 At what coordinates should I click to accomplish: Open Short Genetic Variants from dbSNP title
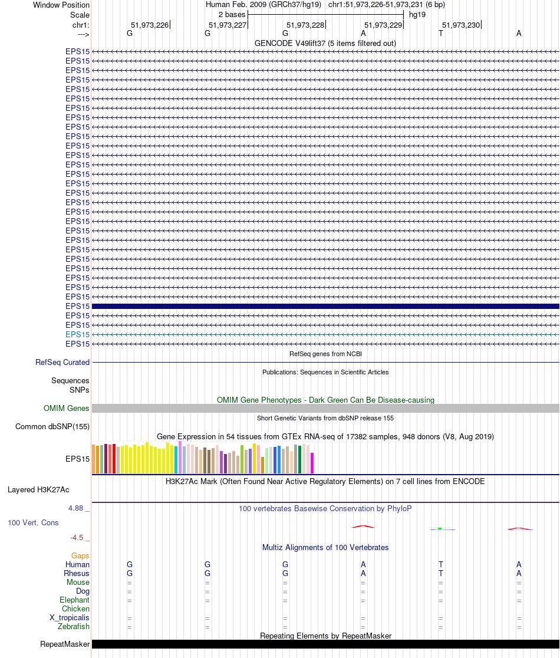click(x=325, y=418)
